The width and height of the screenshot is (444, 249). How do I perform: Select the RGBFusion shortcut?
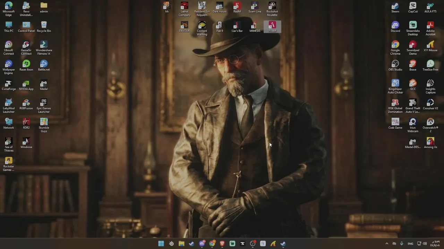click(x=26, y=104)
